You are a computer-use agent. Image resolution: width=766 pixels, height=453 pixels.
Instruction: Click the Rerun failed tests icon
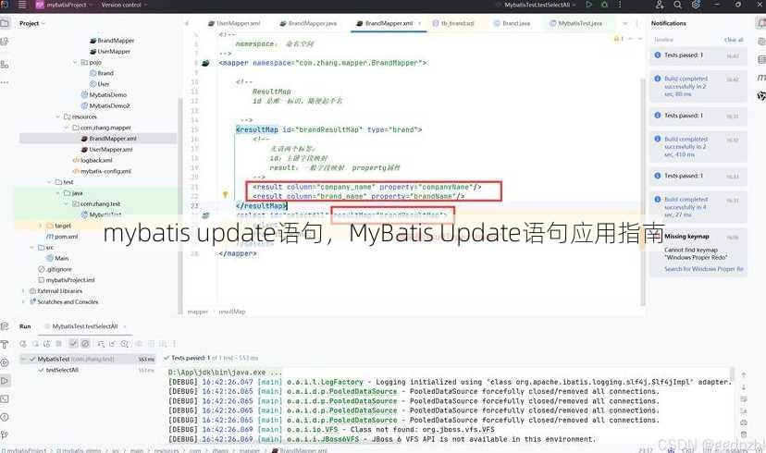pos(35,344)
